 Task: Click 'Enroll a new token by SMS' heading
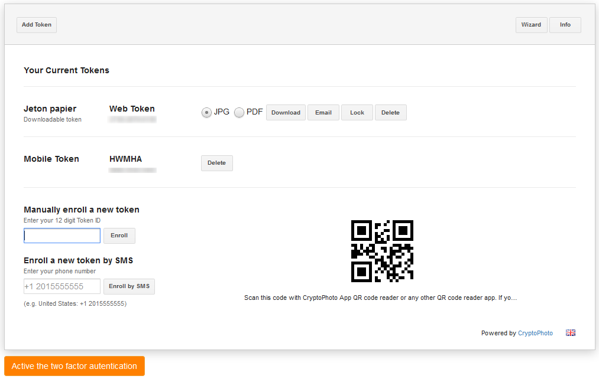click(x=78, y=260)
